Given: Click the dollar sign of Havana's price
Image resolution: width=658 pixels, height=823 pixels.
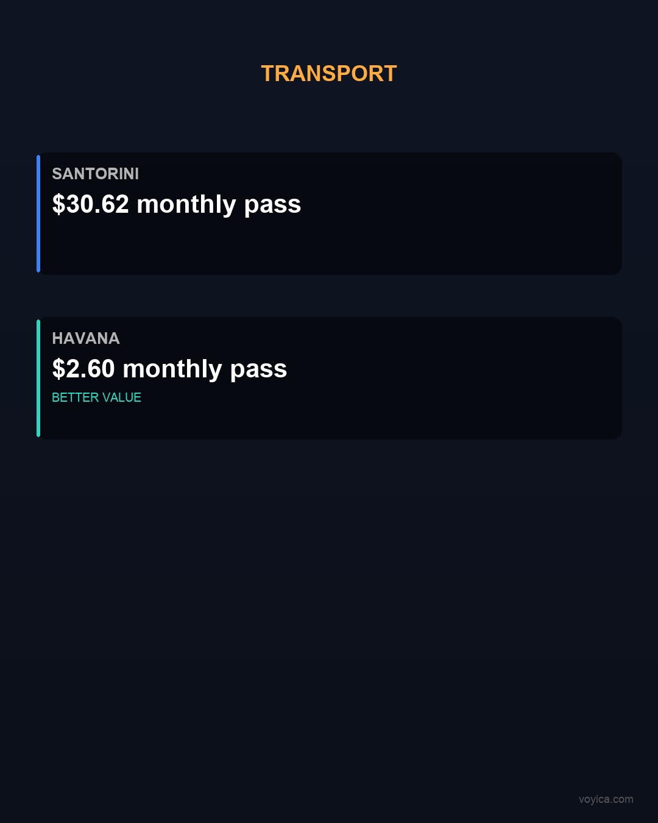Looking at the screenshot, I should 58,369.
